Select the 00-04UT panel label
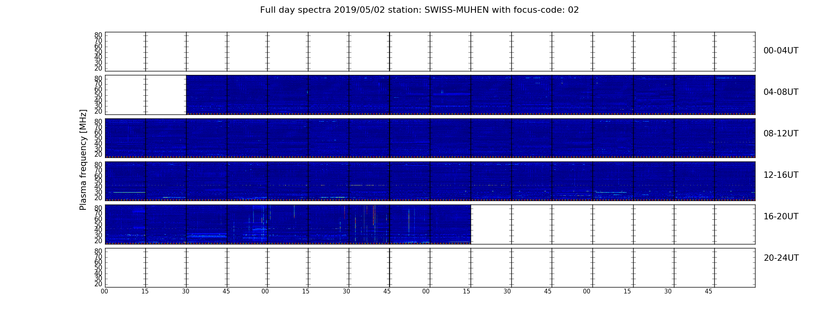 pyautogui.click(x=781, y=51)
